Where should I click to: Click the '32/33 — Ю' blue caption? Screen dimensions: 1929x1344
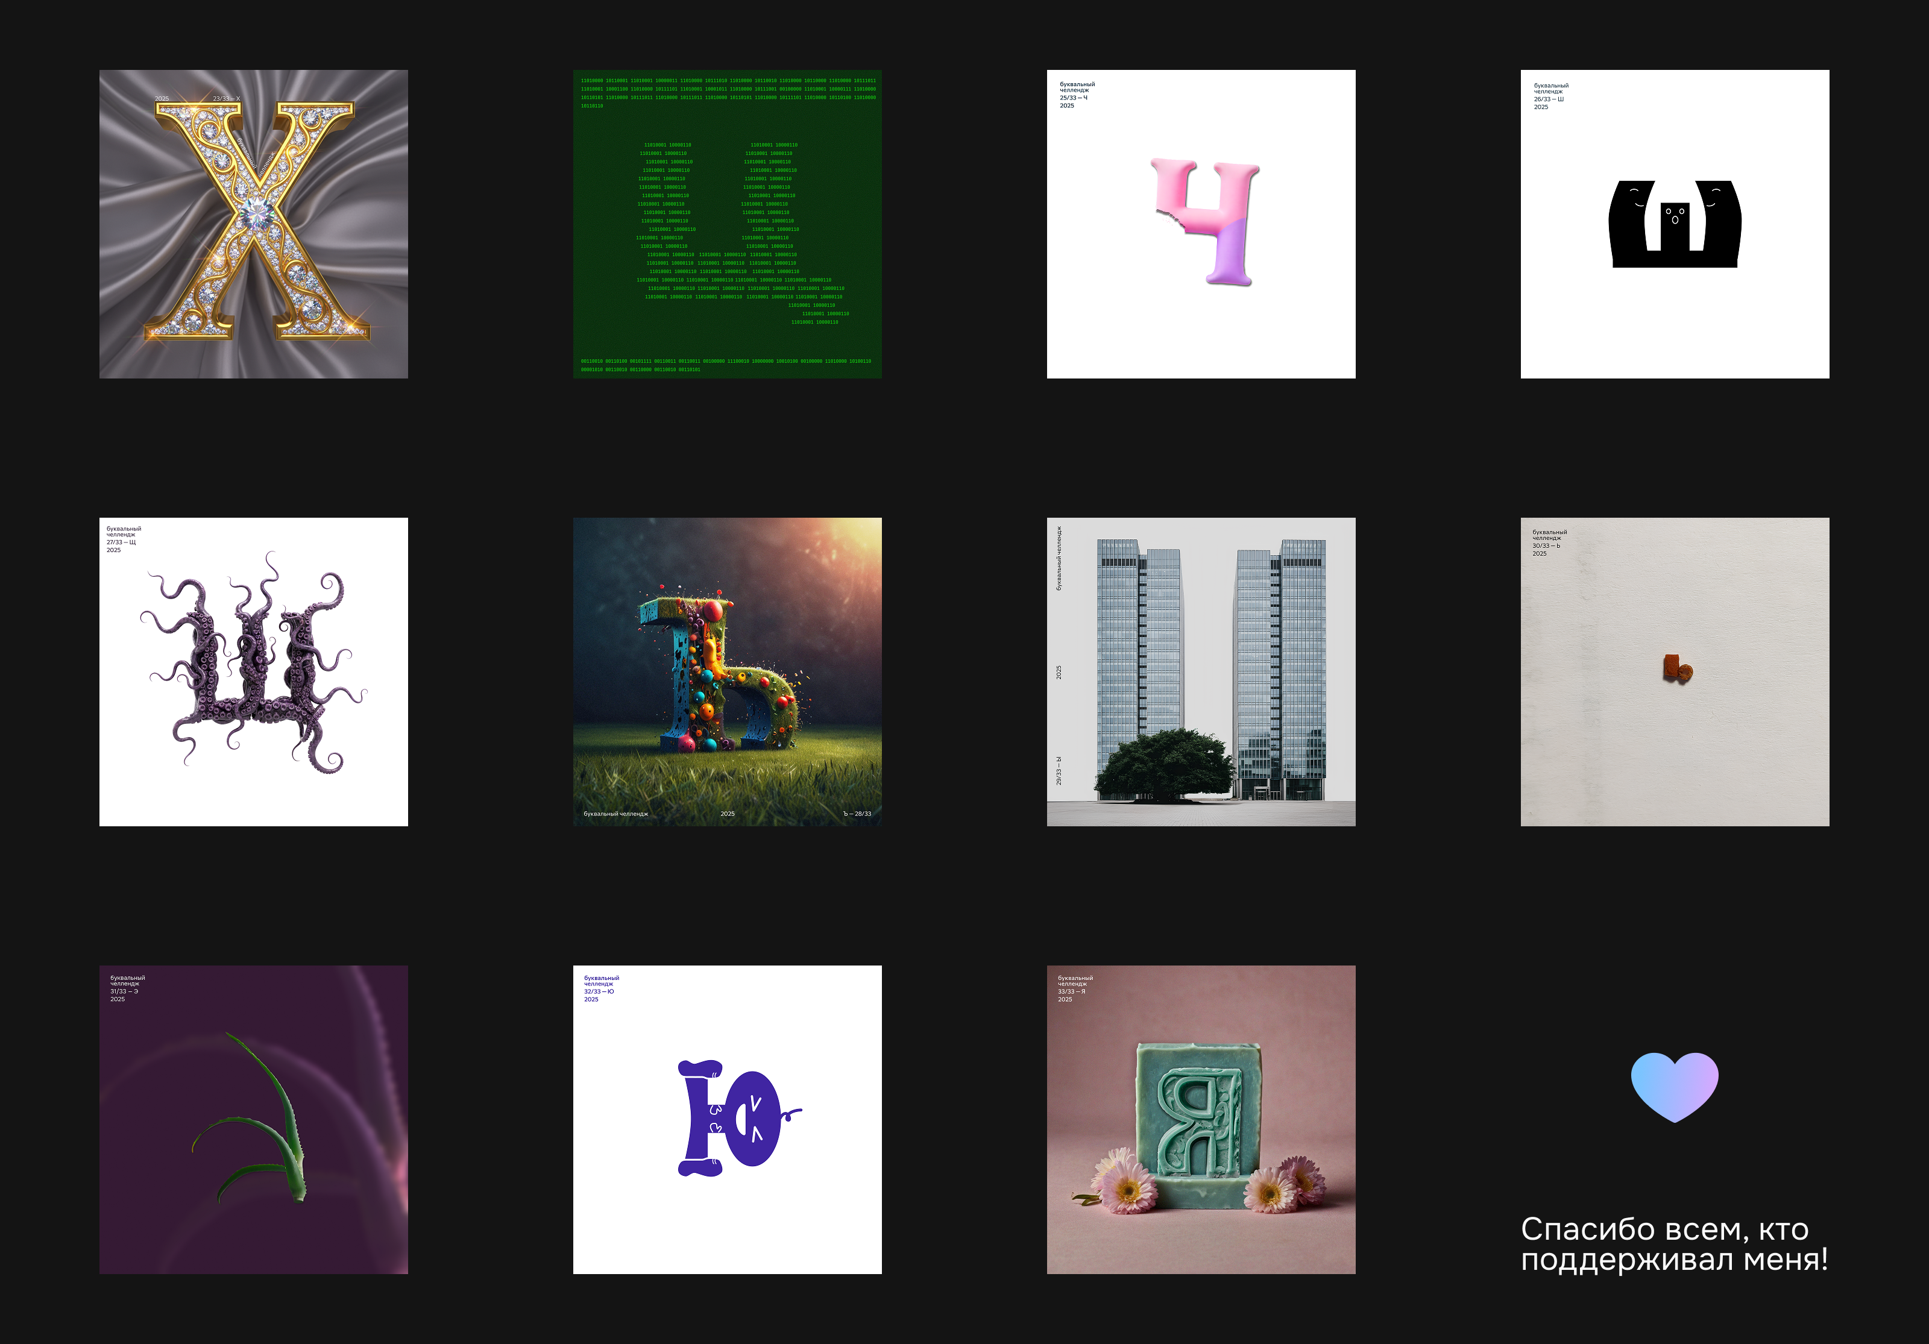point(599,991)
